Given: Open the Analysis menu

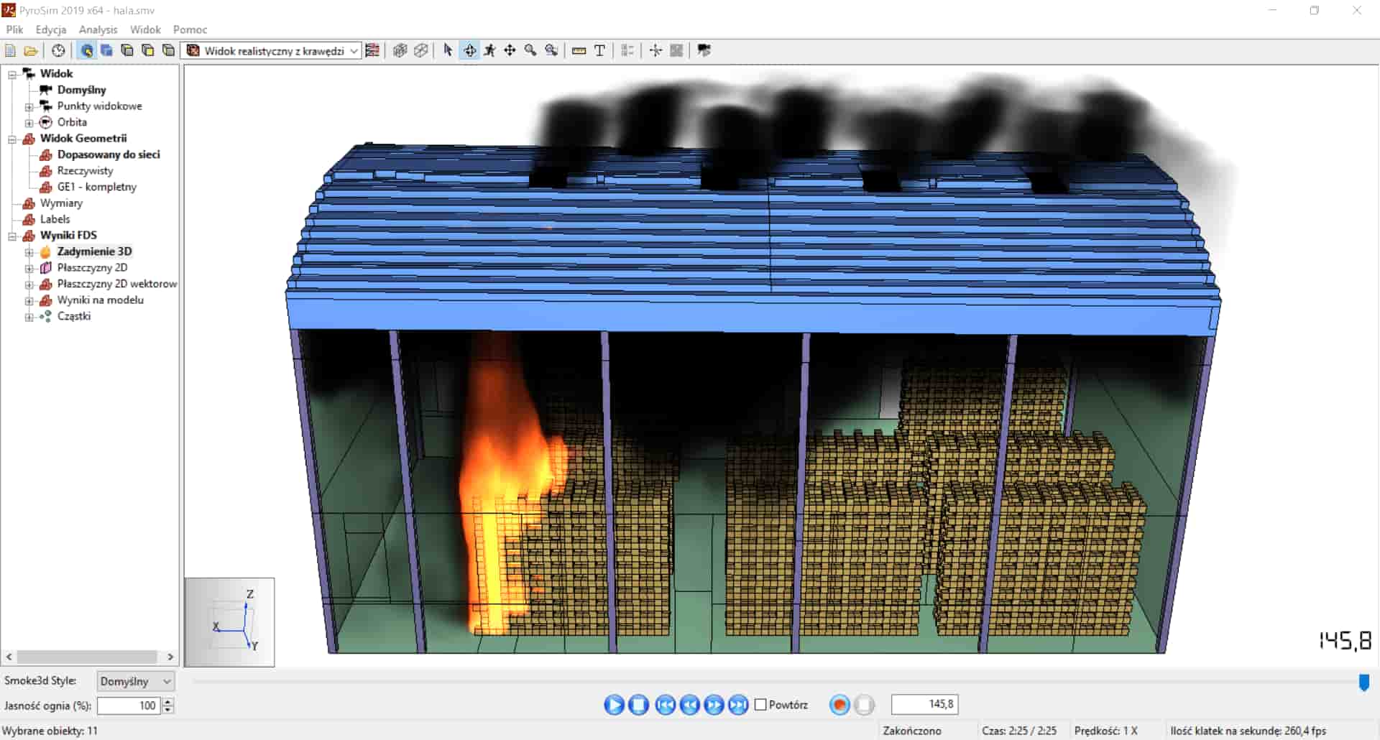Looking at the screenshot, I should 98,29.
